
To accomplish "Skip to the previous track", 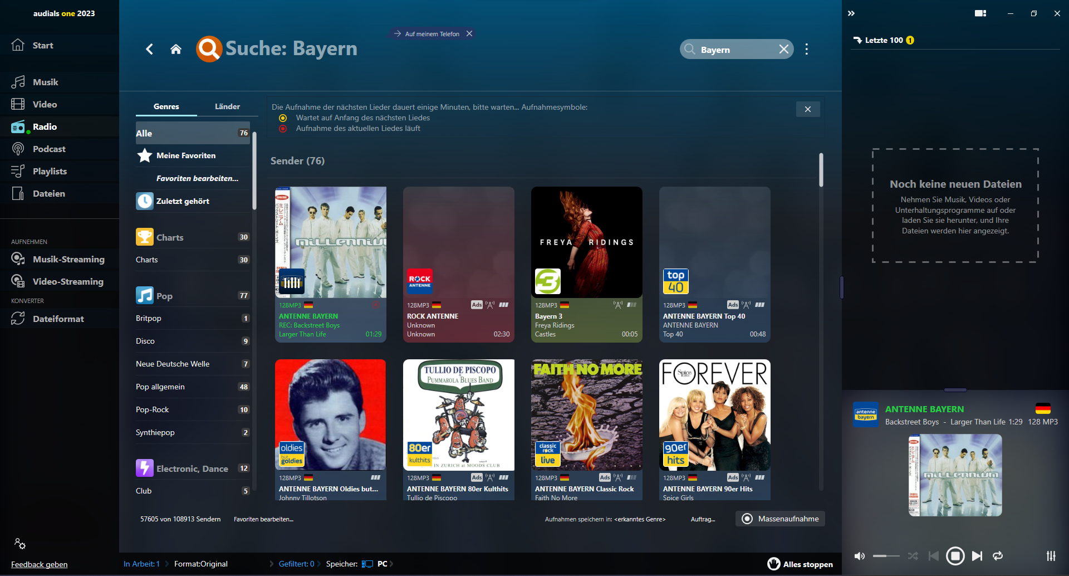I will click(934, 556).
